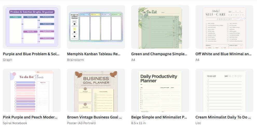Open the Daily Self-Care Checklist thumbnail
Image resolution: width=257 pixels, height=127 pixels.
[224, 27]
